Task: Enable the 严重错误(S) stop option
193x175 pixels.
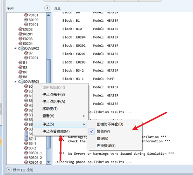Action: [106, 146]
